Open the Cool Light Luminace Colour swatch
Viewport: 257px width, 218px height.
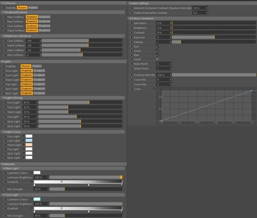coord(37,199)
